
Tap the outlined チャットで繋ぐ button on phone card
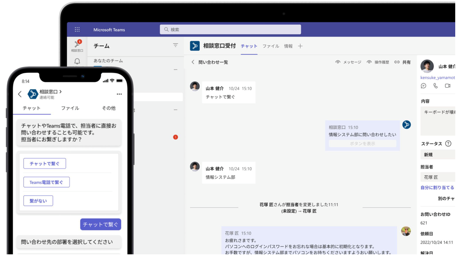(45, 163)
